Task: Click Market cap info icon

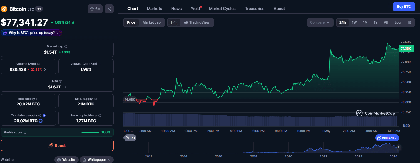Action: (x=66, y=47)
